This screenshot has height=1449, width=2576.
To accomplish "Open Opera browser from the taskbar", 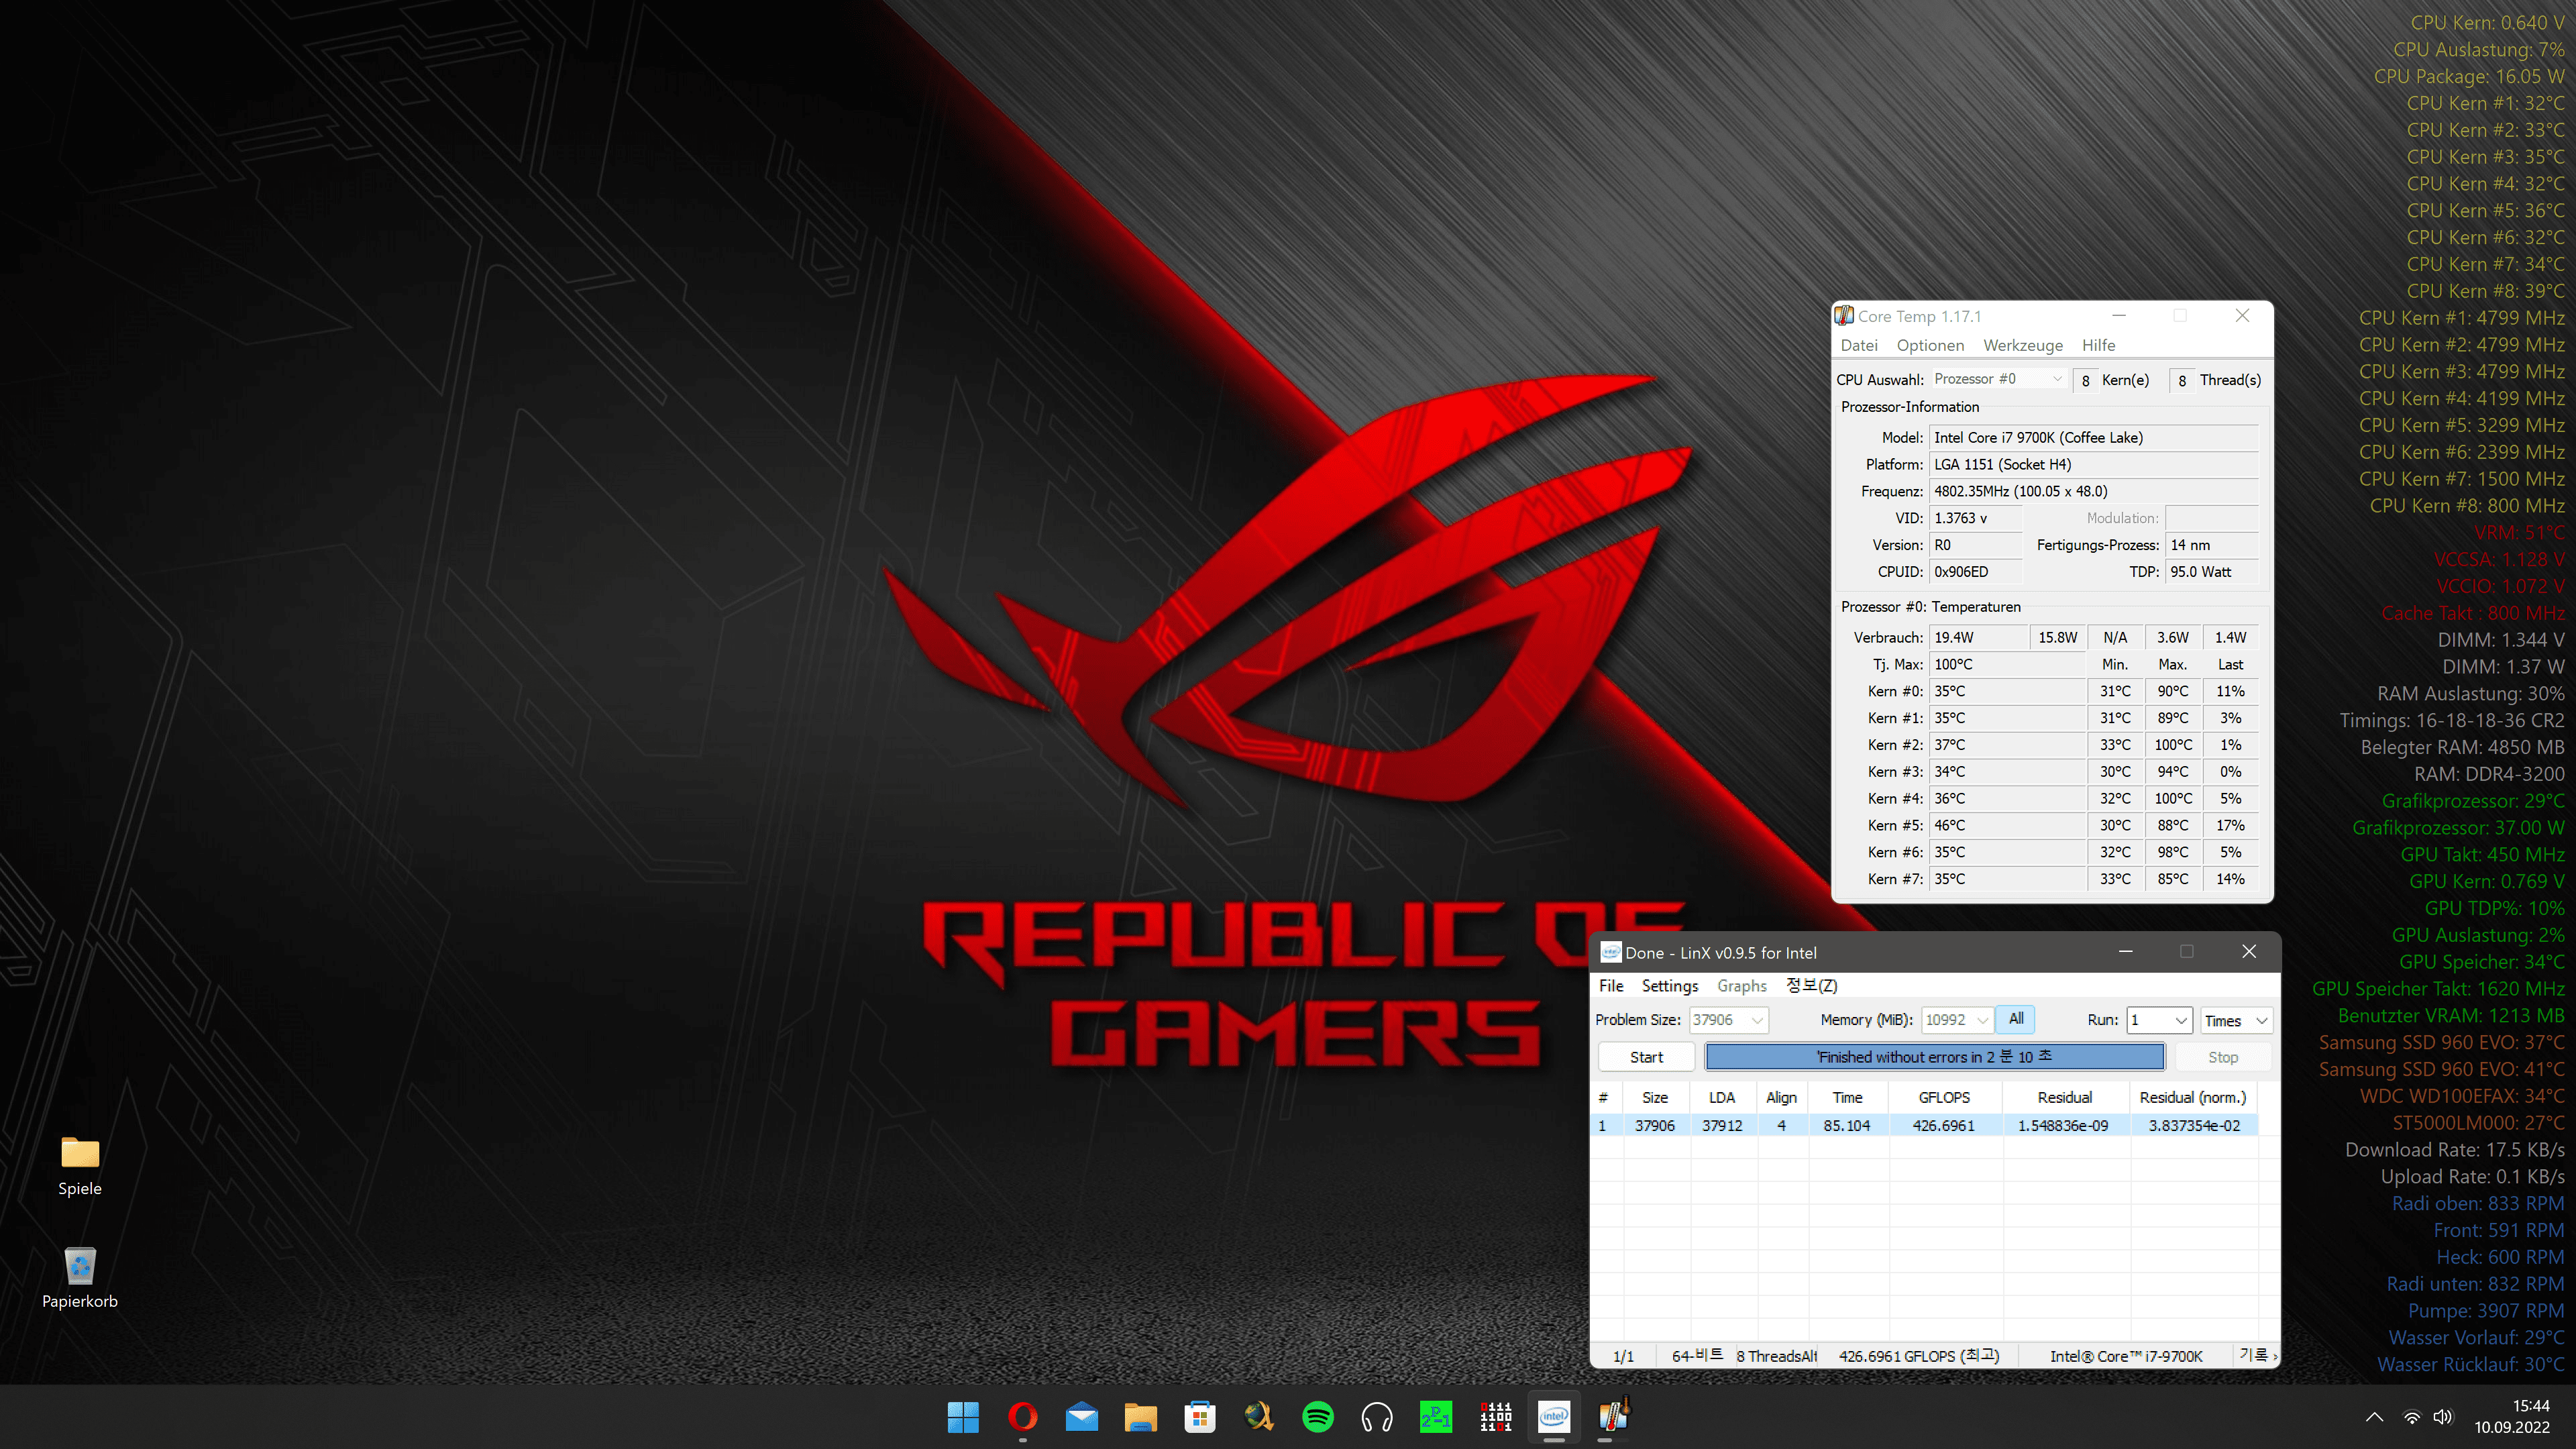I will pyautogui.click(x=1022, y=1416).
